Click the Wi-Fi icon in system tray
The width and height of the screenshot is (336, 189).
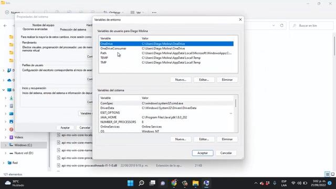tap(293, 183)
